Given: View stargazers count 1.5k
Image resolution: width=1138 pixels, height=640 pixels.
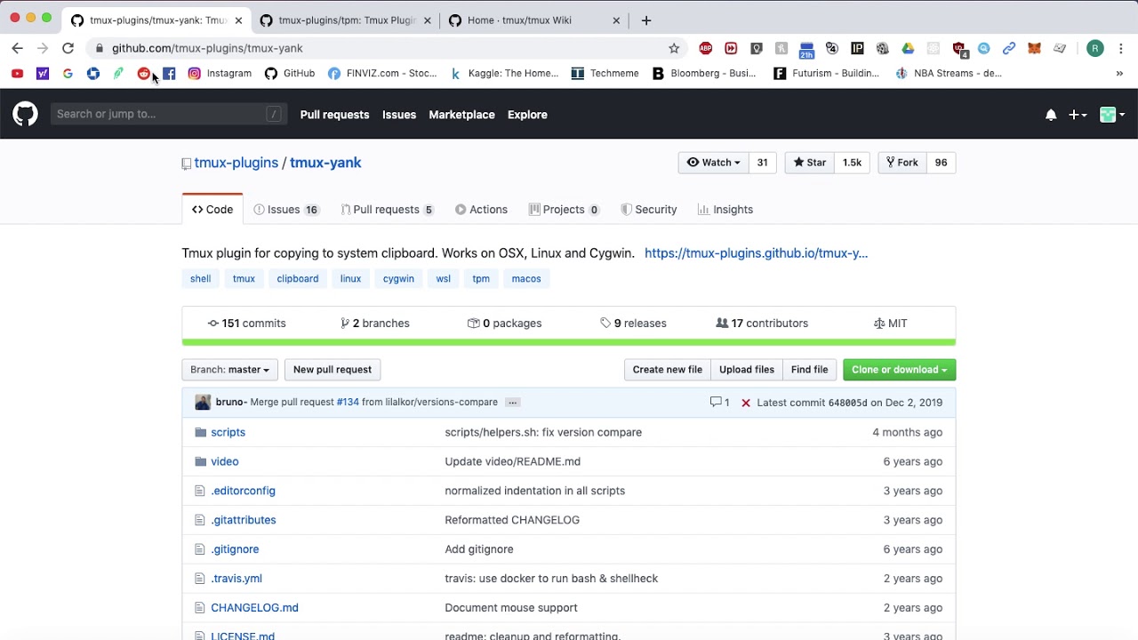Looking at the screenshot, I should 852,163.
